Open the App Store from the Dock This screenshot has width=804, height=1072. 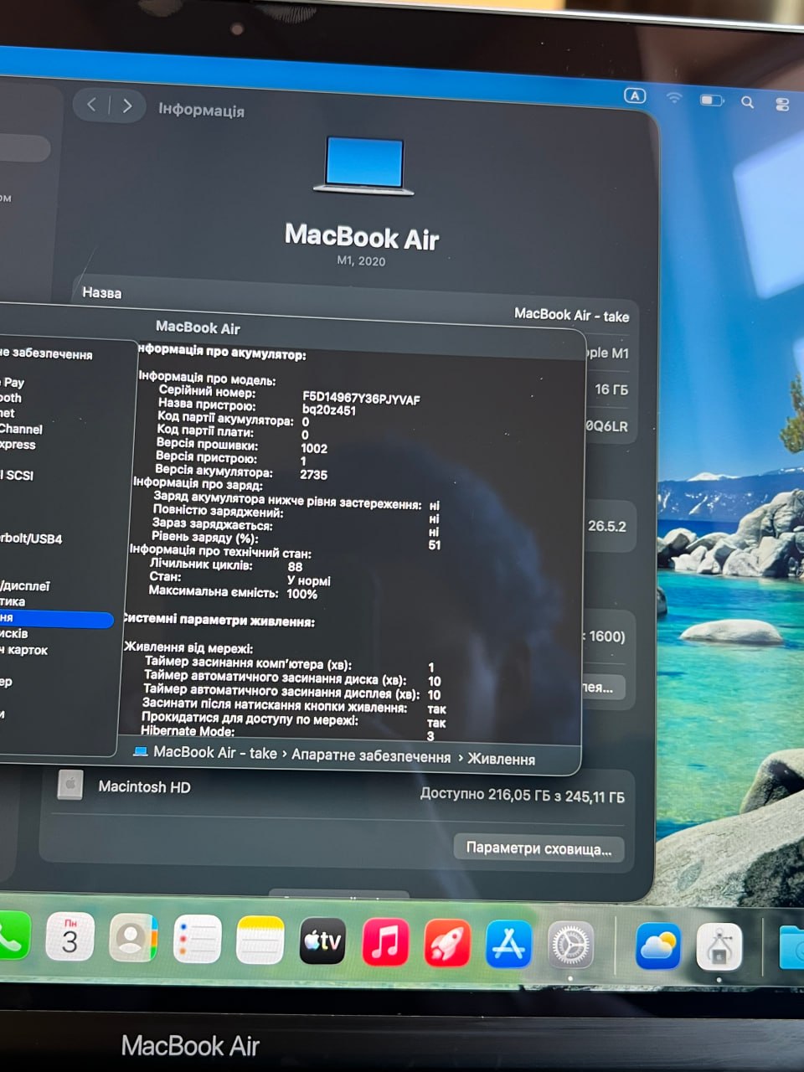pyautogui.click(x=509, y=944)
